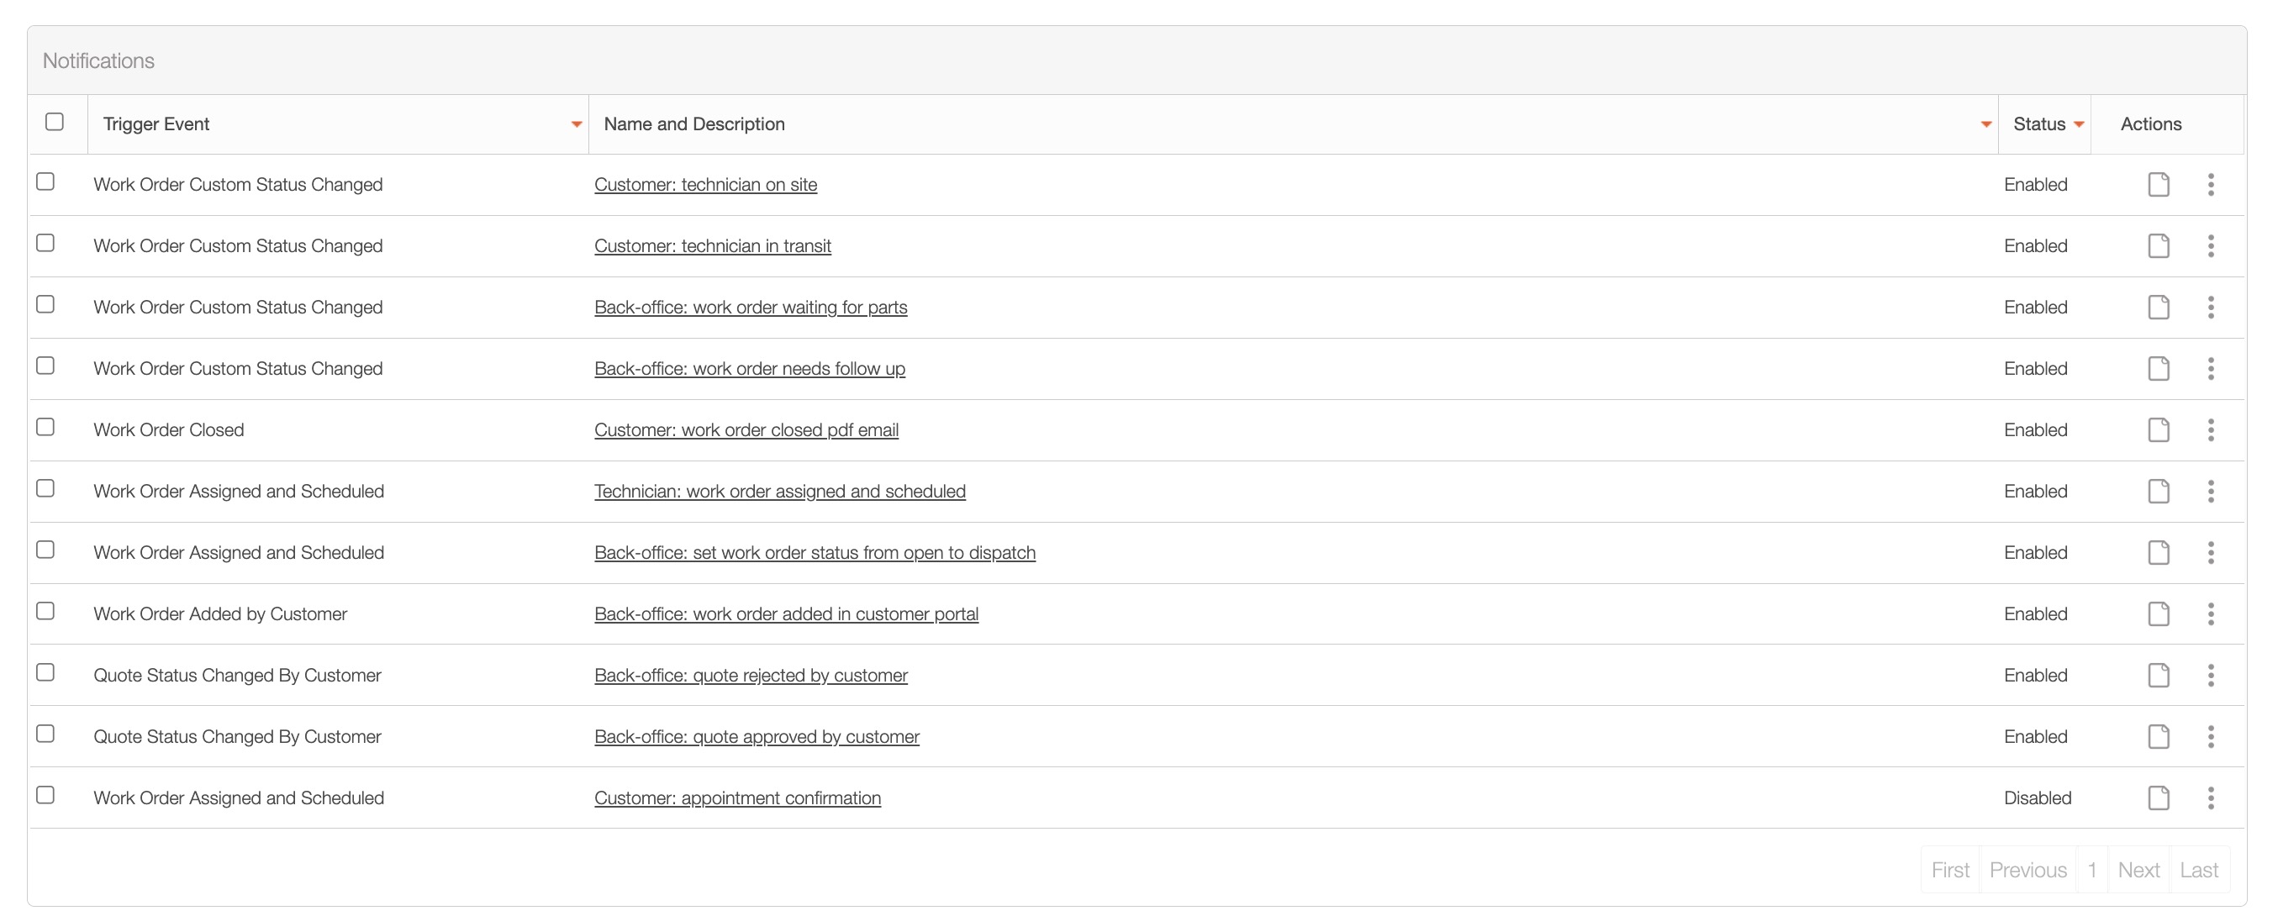This screenshot has height=916, width=2278.
Task: Click Name and Description sort arrow
Action: (1985, 124)
